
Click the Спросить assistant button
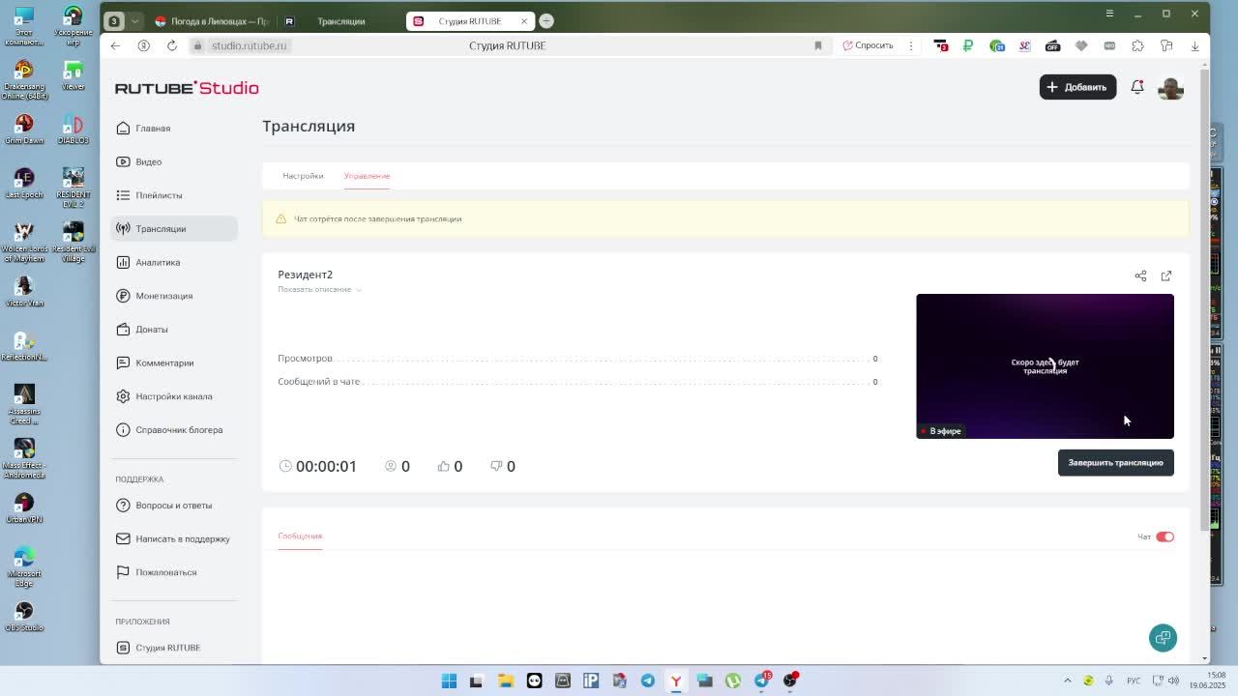868,45
